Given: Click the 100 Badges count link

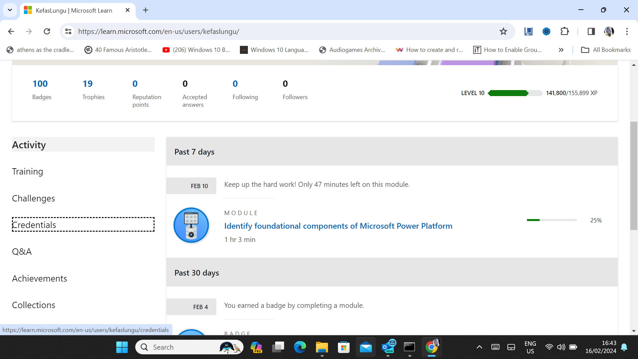Looking at the screenshot, I should 40,84.
